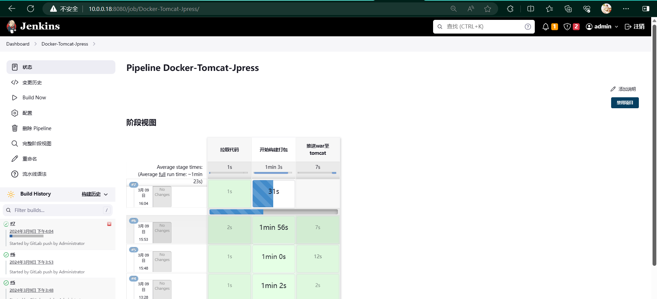Image resolution: width=657 pixels, height=299 pixels.
Task: Cancel build #7 with red X
Action: click(109, 224)
